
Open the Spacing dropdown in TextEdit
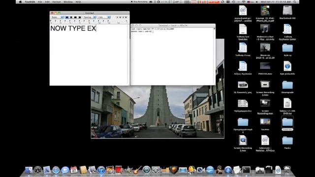coord(90,17)
